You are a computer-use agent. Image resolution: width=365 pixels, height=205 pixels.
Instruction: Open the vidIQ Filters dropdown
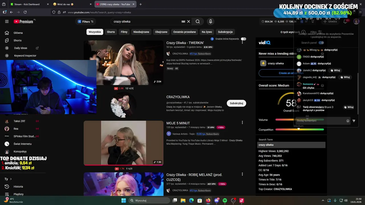tap(86, 22)
